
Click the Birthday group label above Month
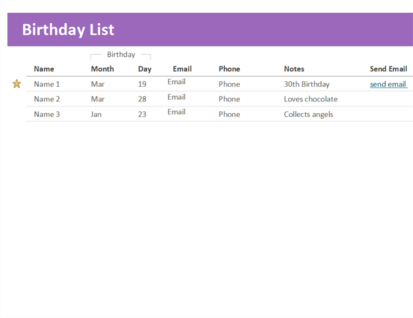pos(121,55)
